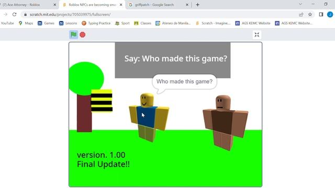The height and width of the screenshot is (188, 335).
Task: Click the "Final Update!!" text
Action: pos(103,164)
